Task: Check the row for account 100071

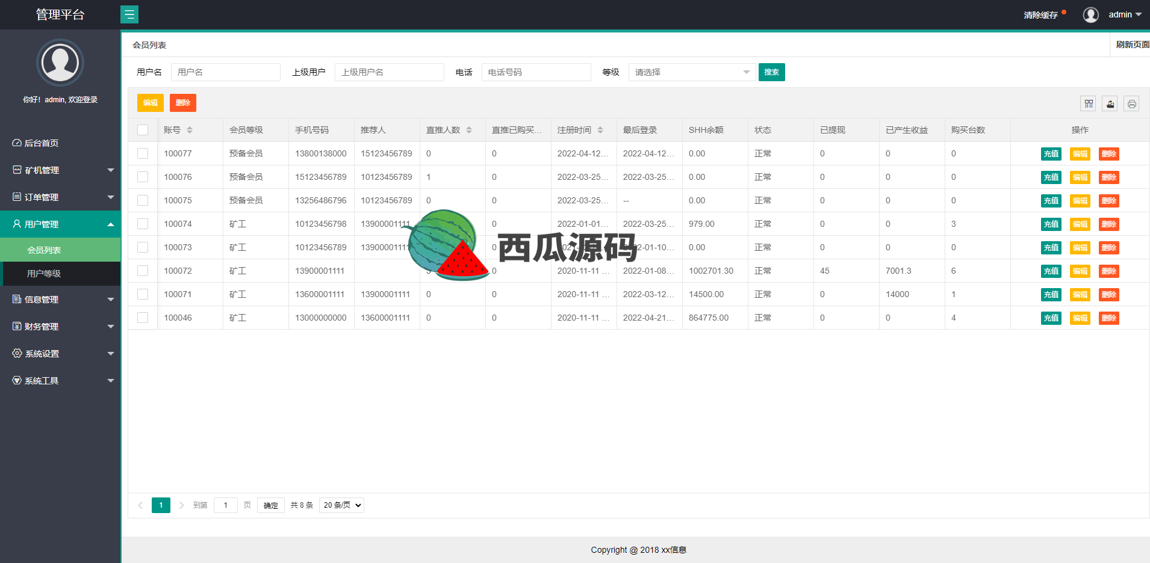Action: click(x=143, y=294)
